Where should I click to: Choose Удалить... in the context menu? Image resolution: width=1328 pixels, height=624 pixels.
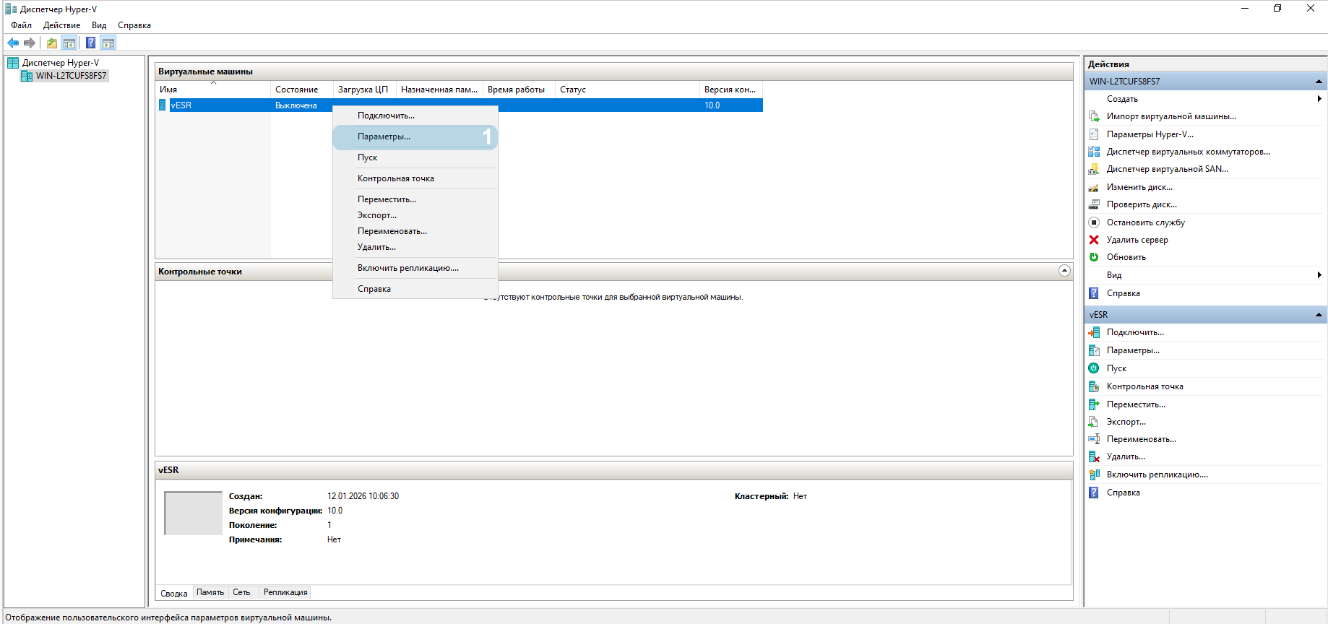coord(415,247)
